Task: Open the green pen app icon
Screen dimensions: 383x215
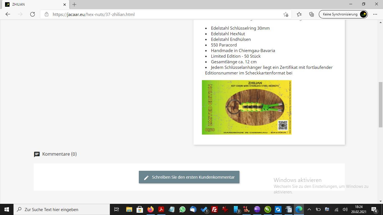Action: pos(268,209)
